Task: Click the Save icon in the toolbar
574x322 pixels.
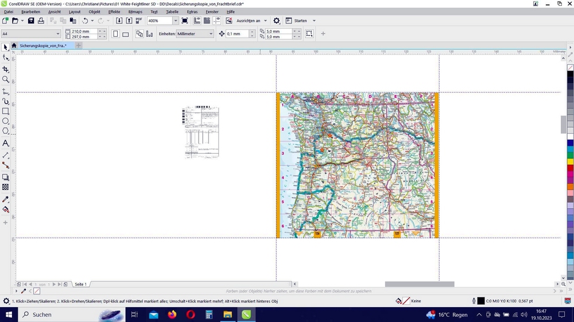Action: click(x=31, y=21)
